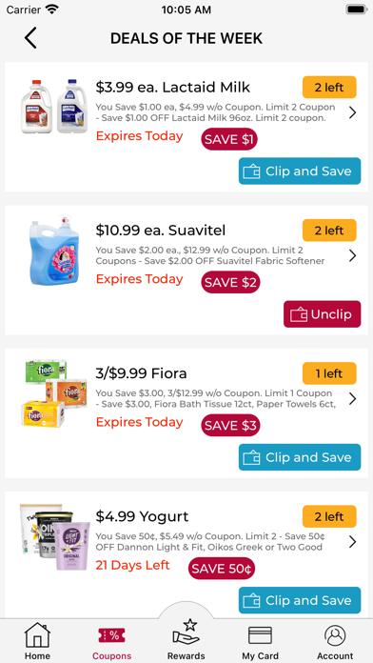Expand Fiora details chevron
The width and height of the screenshot is (373, 663).
point(353,398)
